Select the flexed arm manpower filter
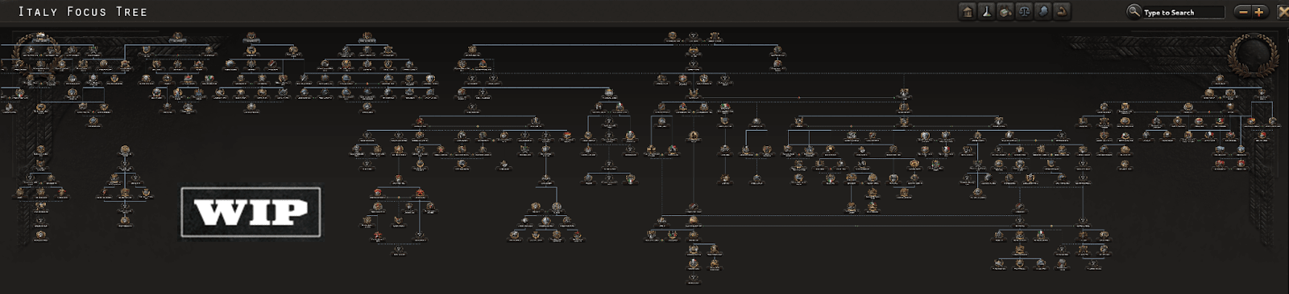Viewport: 1289px width, 294px height. pyautogui.click(x=1062, y=12)
